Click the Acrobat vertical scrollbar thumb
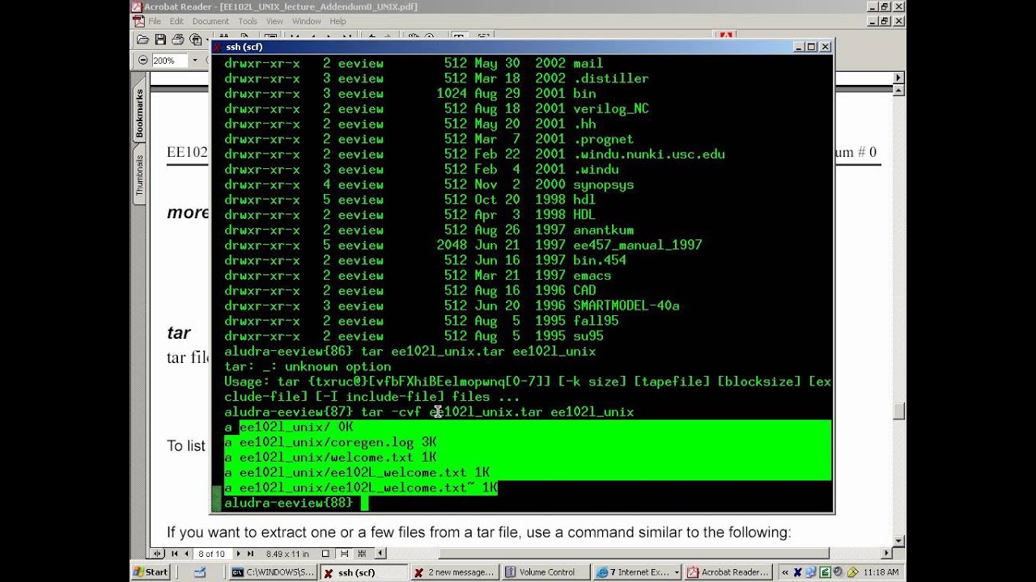Viewport: 1036px width, 582px height. click(898, 411)
